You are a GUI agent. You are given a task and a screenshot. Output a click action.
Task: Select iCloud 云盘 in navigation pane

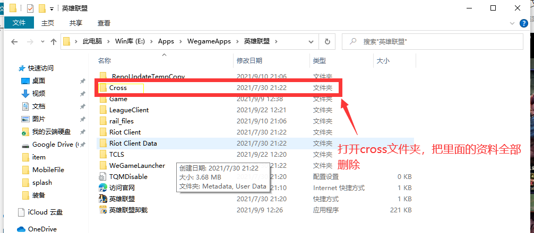(45, 212)
